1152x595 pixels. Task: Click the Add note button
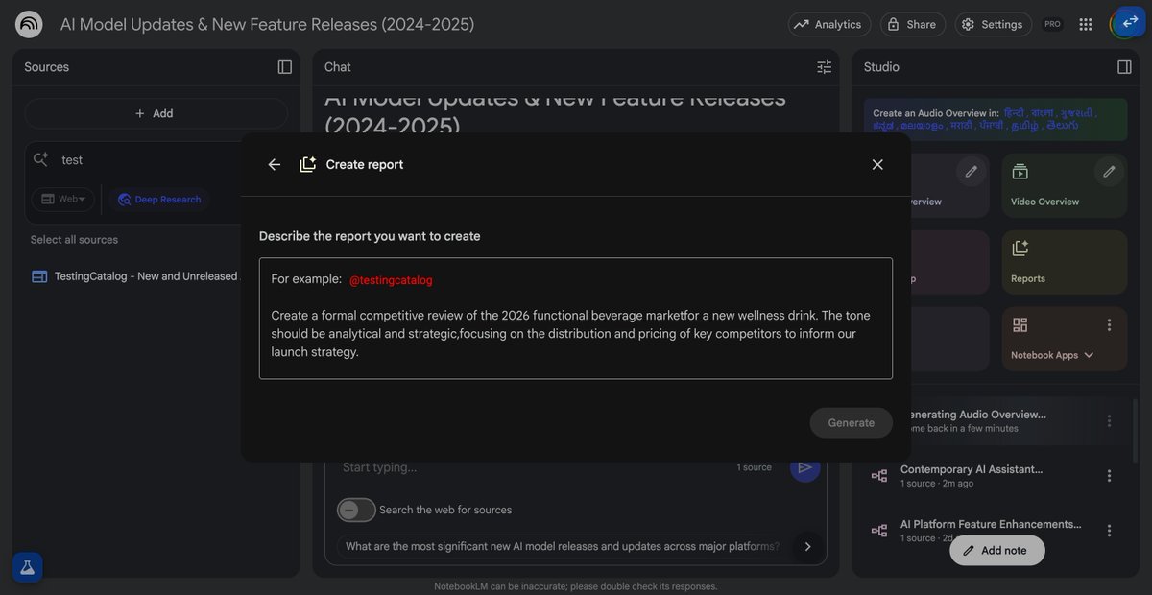pyautogui.click(x=997, y=551)
